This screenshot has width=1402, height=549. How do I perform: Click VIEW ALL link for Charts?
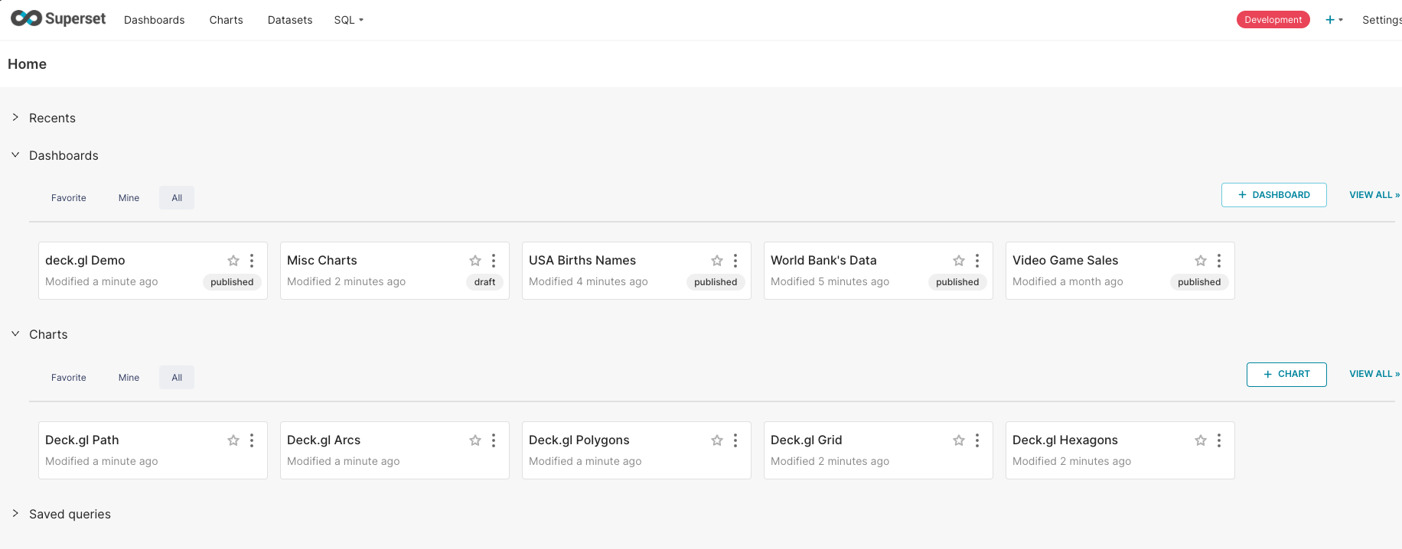point(1374,374)
